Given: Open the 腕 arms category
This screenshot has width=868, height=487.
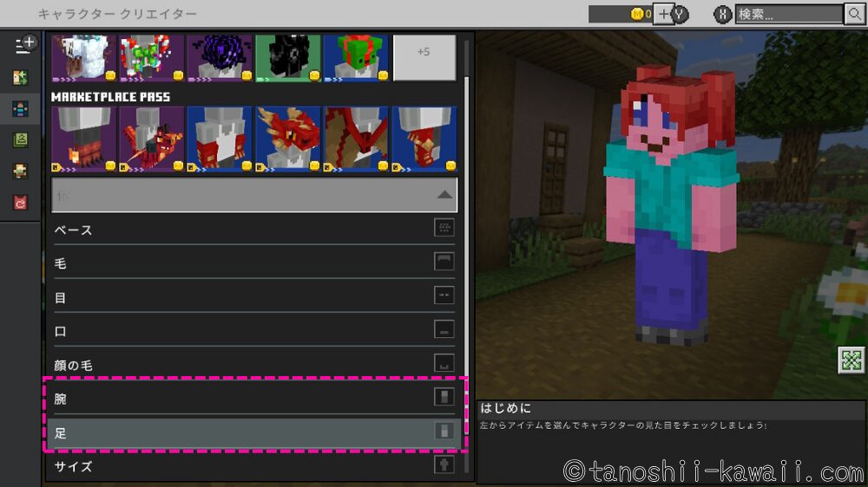Looking at the screenshot, I should pos(254,399).
